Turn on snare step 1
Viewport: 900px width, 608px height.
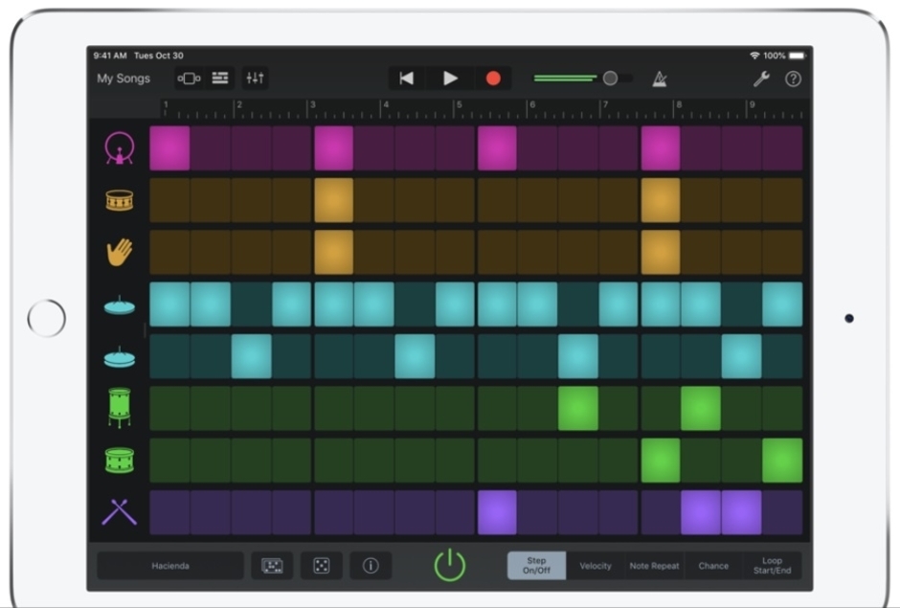click(x=169, y=200)
